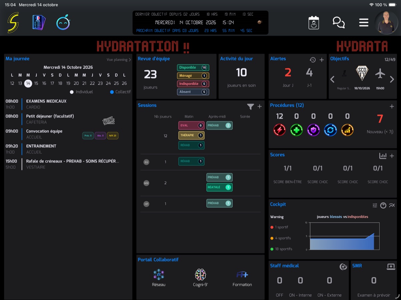The width and height of the screenshot is (401, 300).
Task: Open Vue planning link
Action: click(119, 60)
